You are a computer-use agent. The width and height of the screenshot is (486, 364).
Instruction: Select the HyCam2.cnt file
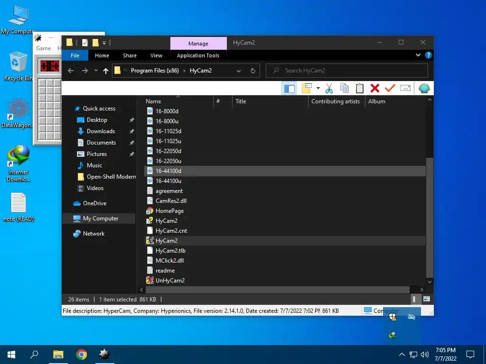click(x=171, y=231)
